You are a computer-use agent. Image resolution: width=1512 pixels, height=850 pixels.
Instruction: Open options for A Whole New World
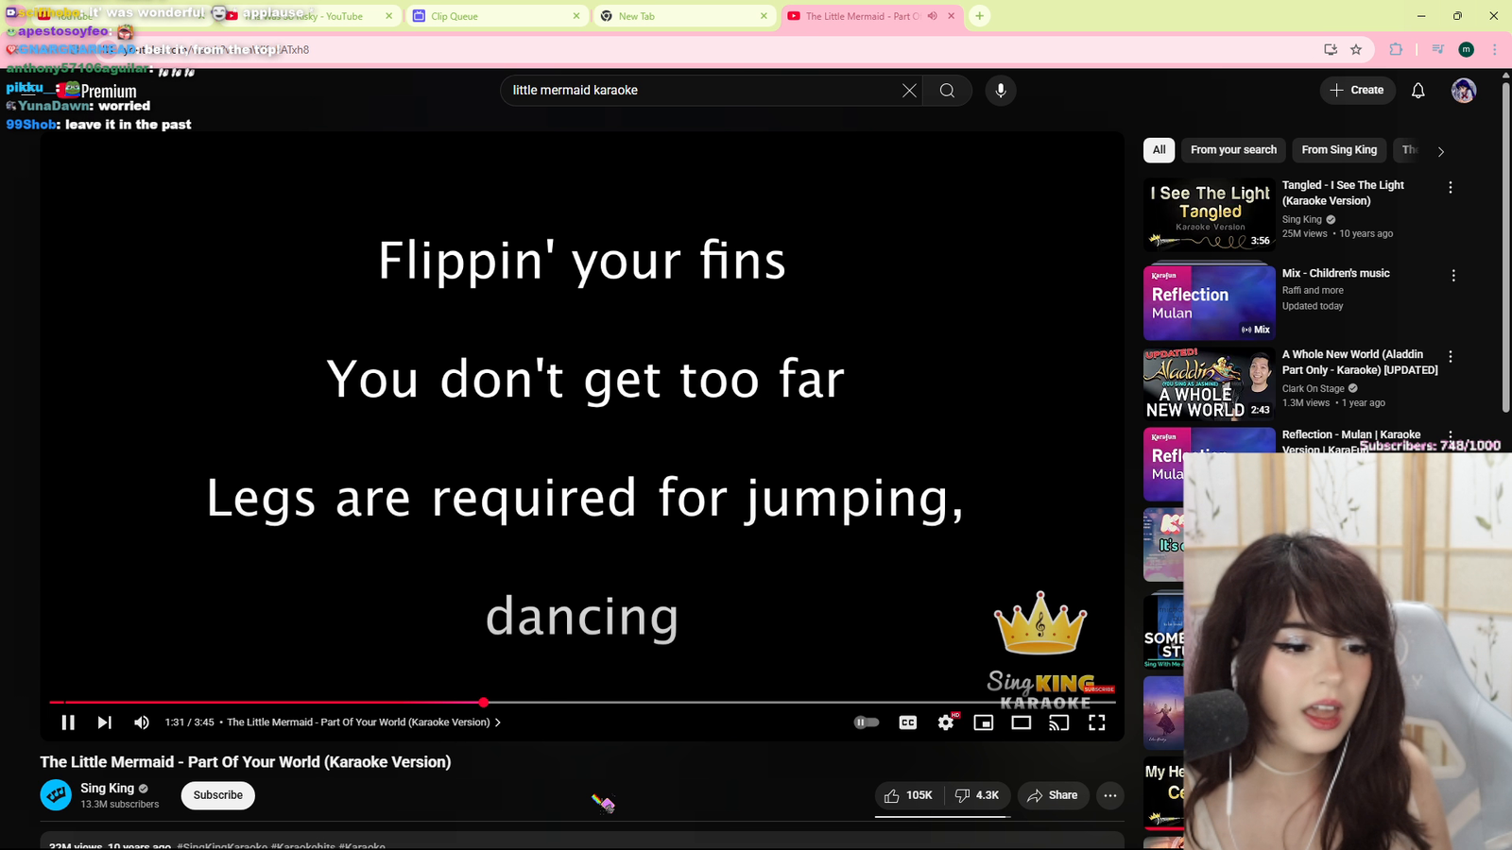(x=1451, y=357)
